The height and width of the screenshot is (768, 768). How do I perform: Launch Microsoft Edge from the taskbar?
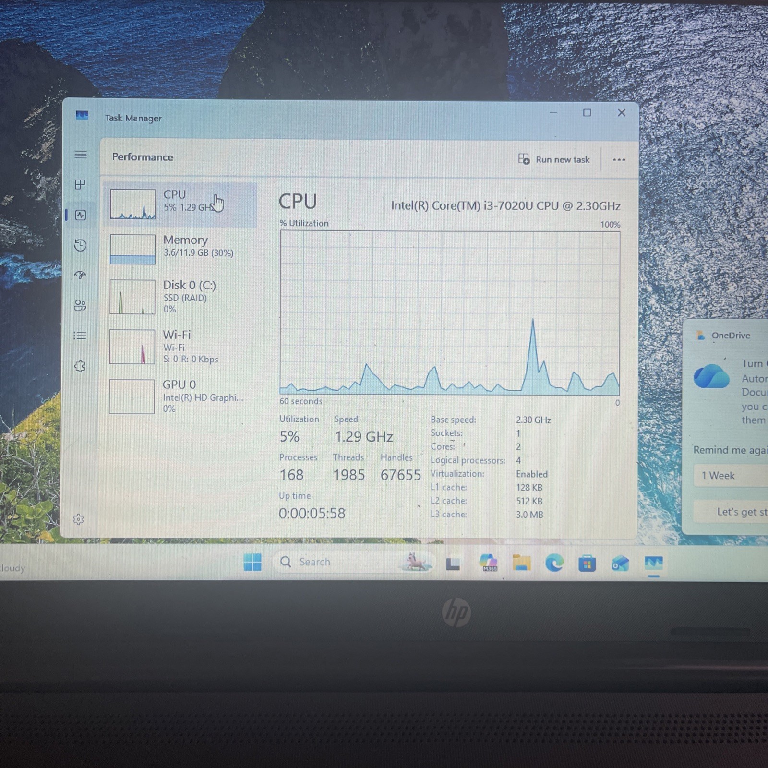pyautogui.click(x=554, y=562)
